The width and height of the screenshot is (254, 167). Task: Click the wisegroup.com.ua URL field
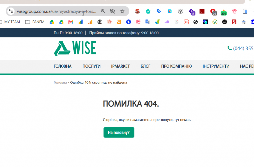56,11
